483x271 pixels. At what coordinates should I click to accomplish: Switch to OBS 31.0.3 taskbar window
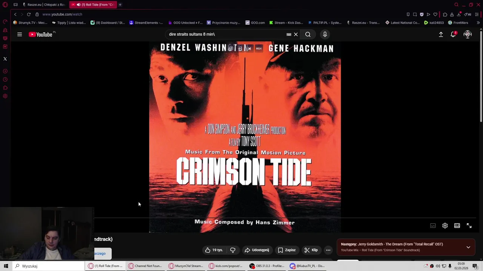click(267, 266)
